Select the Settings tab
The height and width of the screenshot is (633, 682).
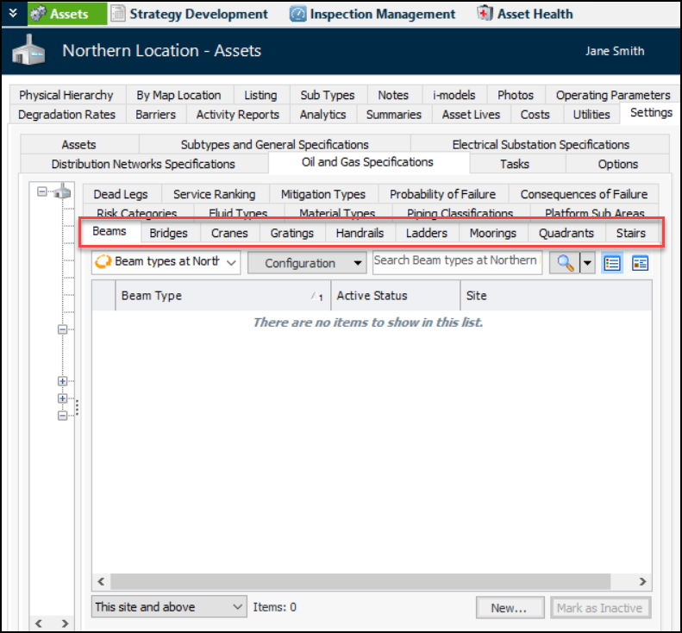651,113
